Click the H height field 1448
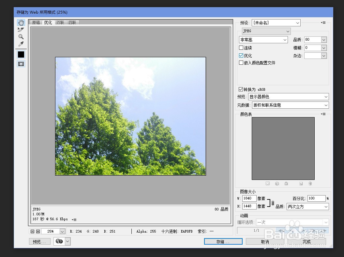 249,206
